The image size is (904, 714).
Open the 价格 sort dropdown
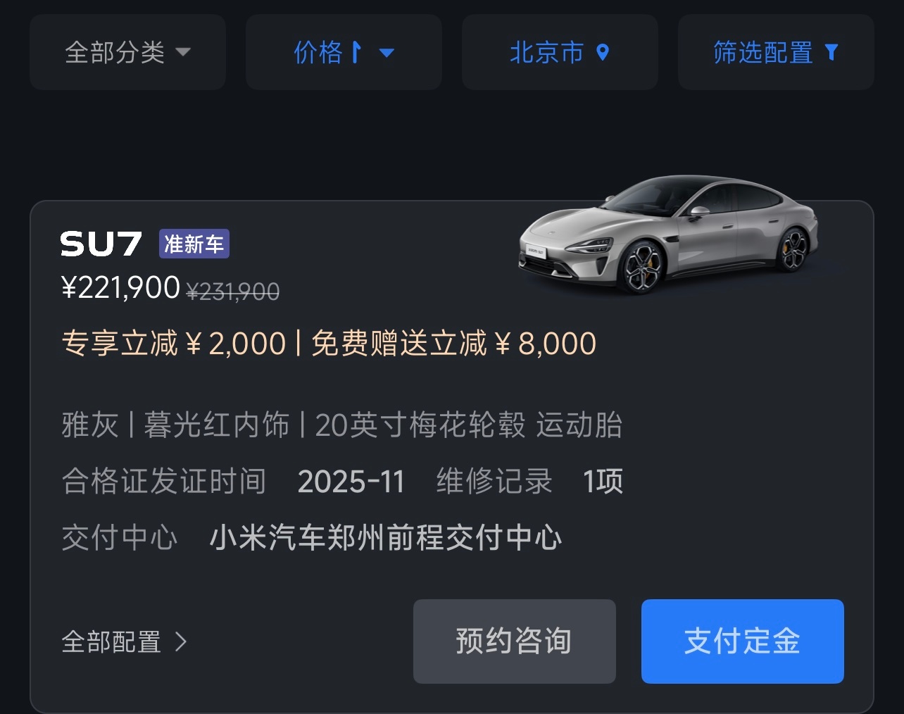click(x=344, y=52)
